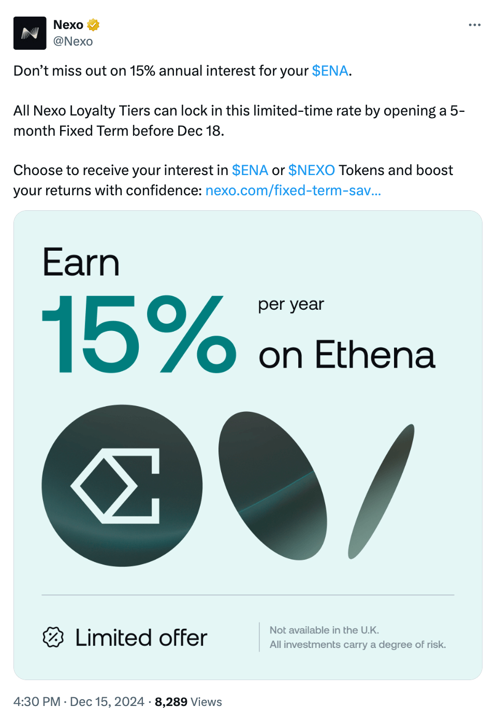The width and height of the screenshot is (496, 721).
Task: Click the Nexo display name
Action: pos(68,25)
